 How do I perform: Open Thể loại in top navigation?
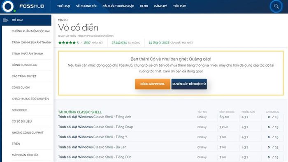pos(63,6)
